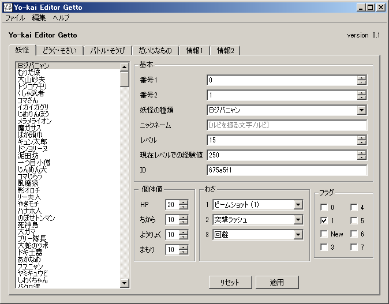
Task: Click the yokai list scrollbar thumb
Action: (x=124, y=79)
